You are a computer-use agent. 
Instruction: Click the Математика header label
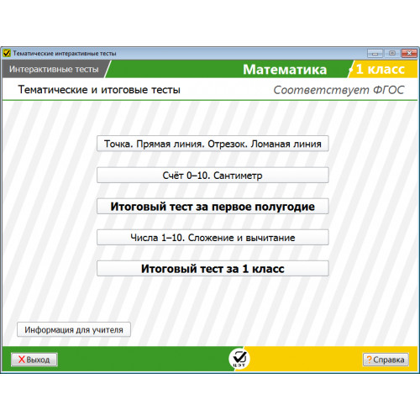(285, 69)
